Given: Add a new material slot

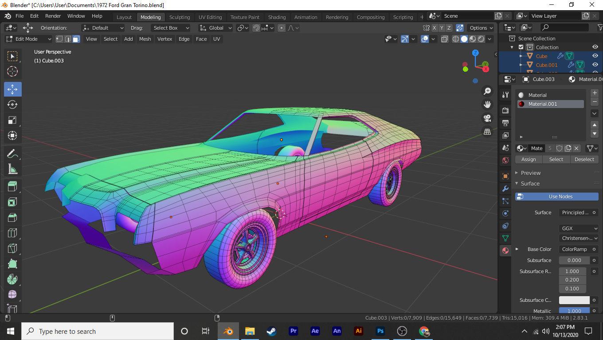Looking at the screenshot, I should pyautogui.click(x=595, y=93).
